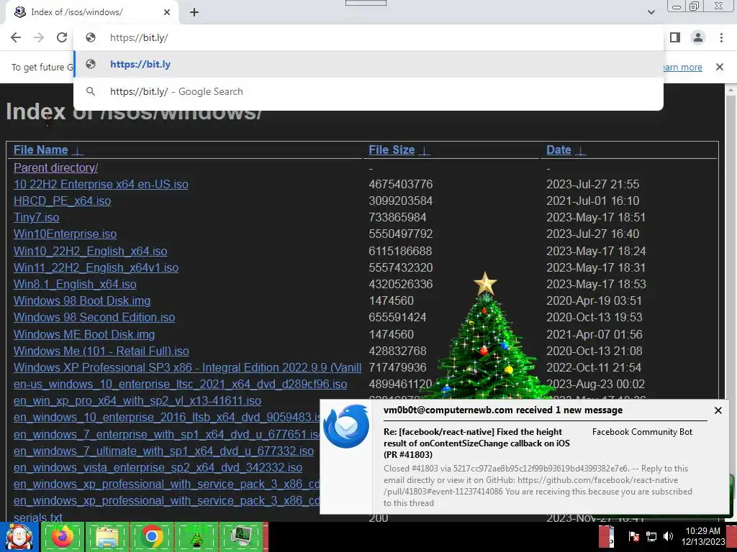Click the page vertical scrollbar up arrow

731,90
